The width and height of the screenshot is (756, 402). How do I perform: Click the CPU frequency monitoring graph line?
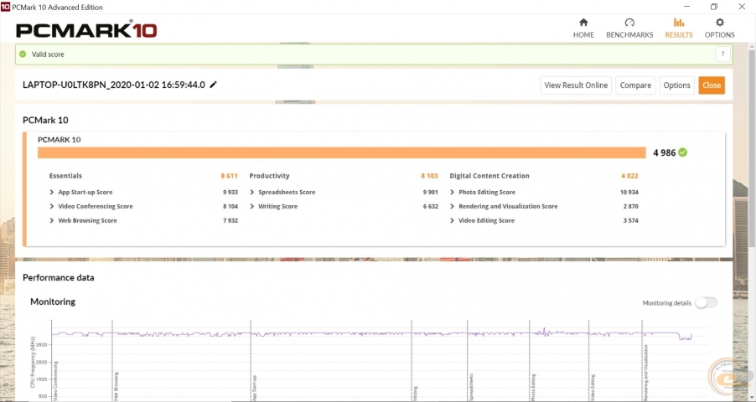pyautogui.click(x=371, y=333)
